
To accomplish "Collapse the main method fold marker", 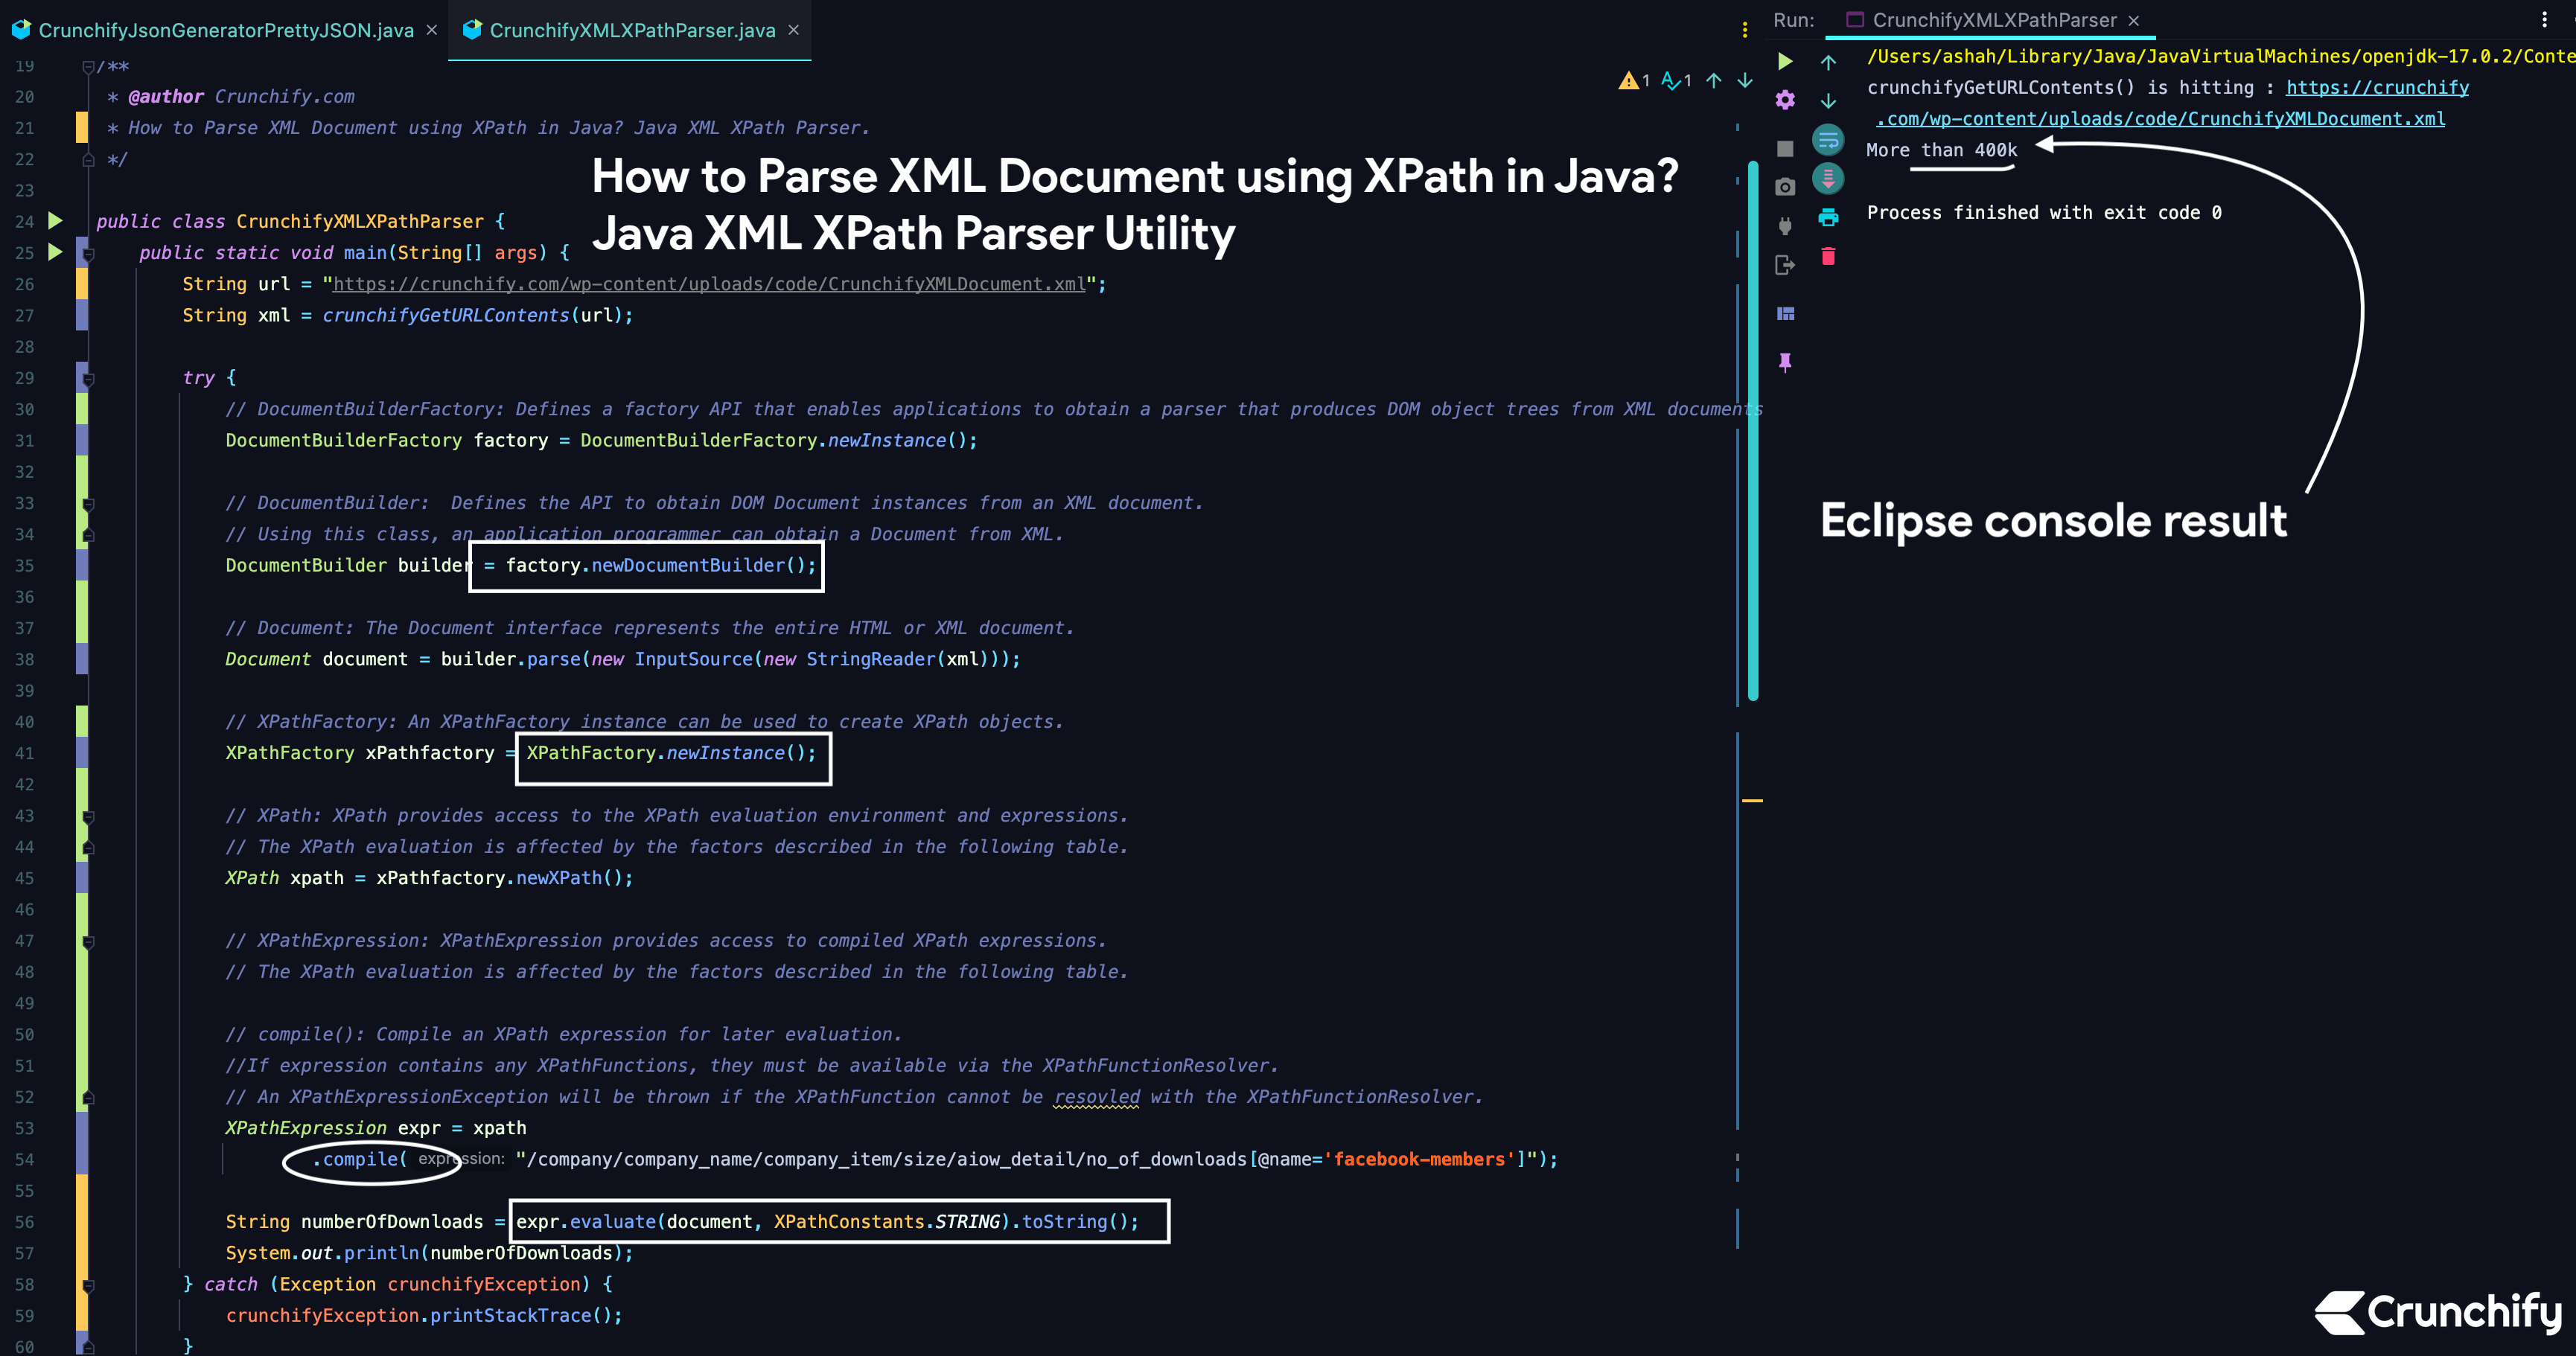I will point(89,254).
